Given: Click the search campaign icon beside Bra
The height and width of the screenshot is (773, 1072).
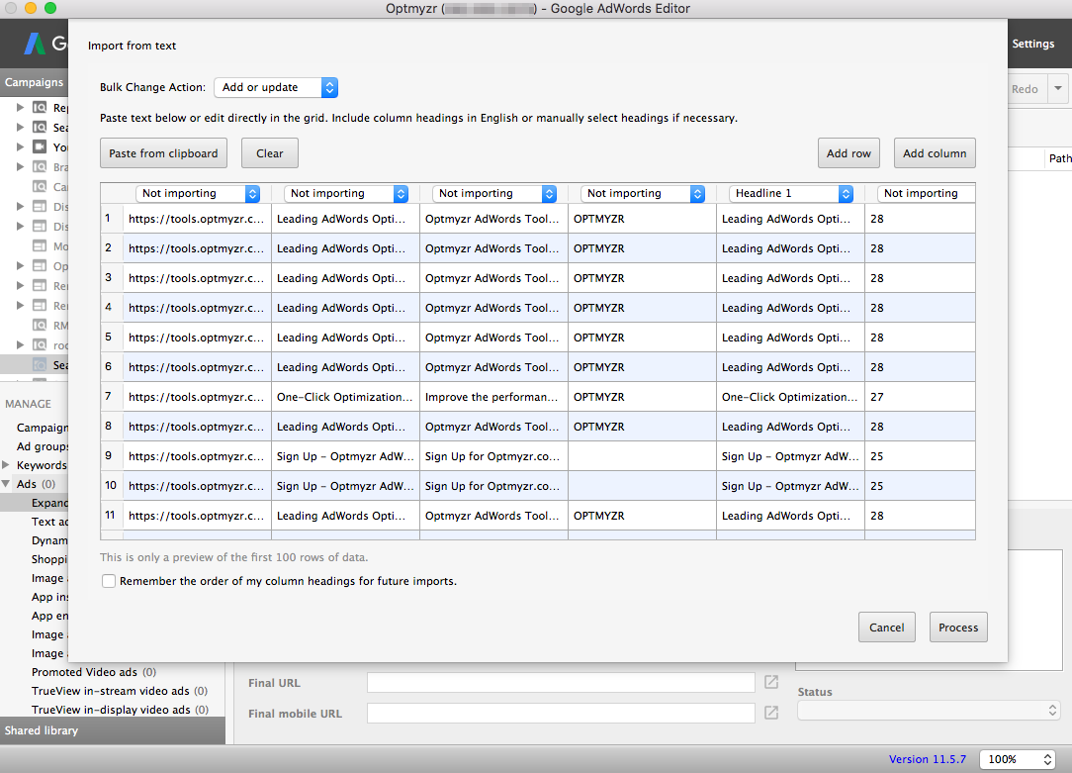Looking at the screenshot, I should (x=41, y=167).
